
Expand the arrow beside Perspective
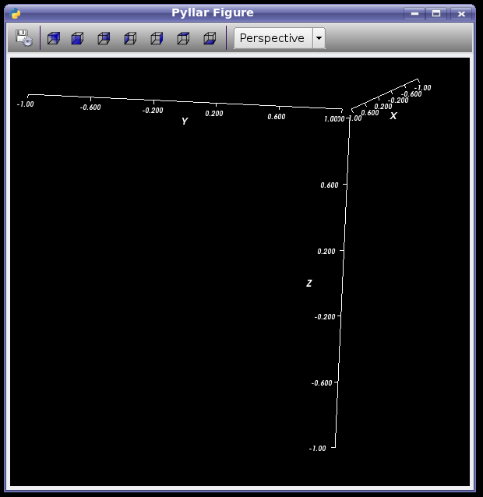(319, 38)
